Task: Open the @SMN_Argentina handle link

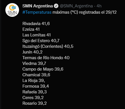Action: (x=76, y=6)
